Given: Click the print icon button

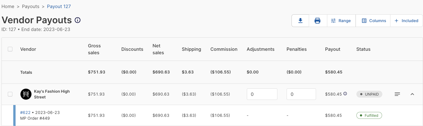Looking at the screenshot, I should coord(317,21).
